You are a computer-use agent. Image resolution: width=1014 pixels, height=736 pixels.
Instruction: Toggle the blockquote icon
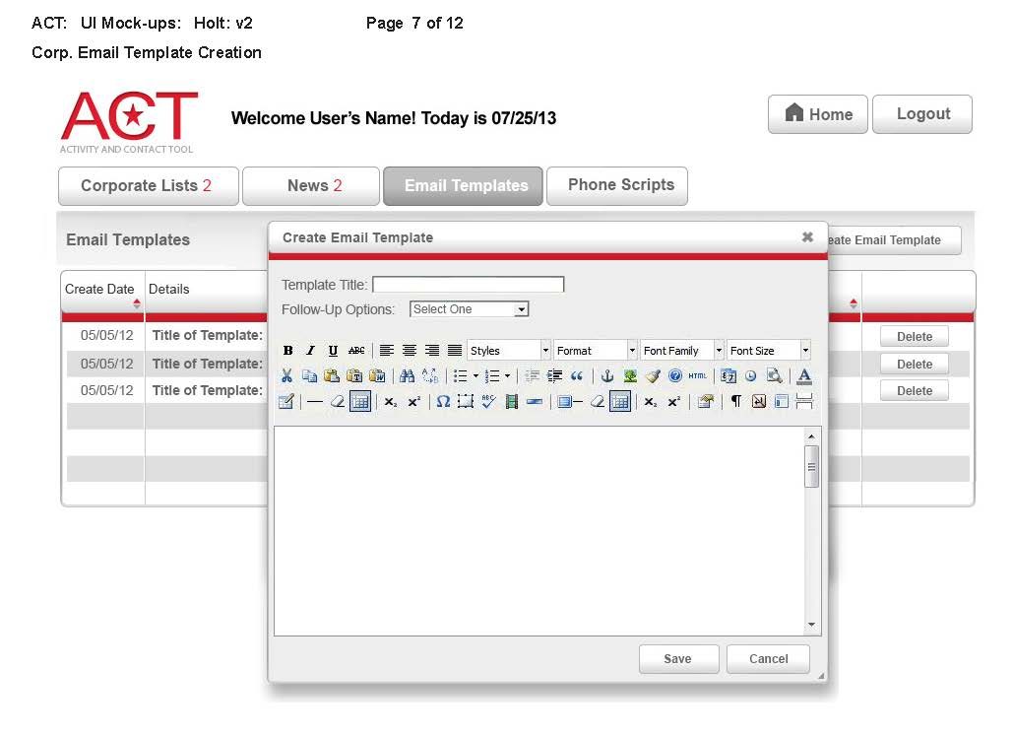pos(577,376)
